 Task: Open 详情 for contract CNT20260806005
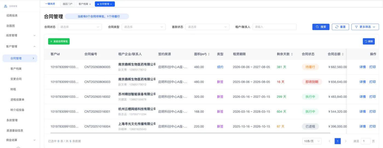click(362, 67)
